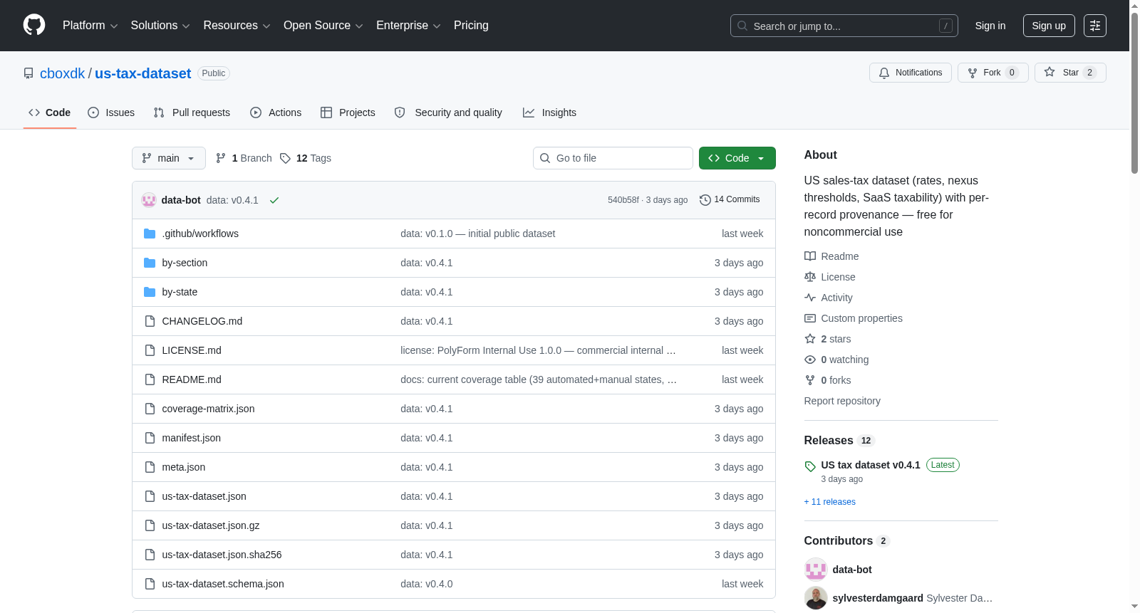Open the Pricing page link
The height and width of the screenshot is (613, 1140).
471,26
